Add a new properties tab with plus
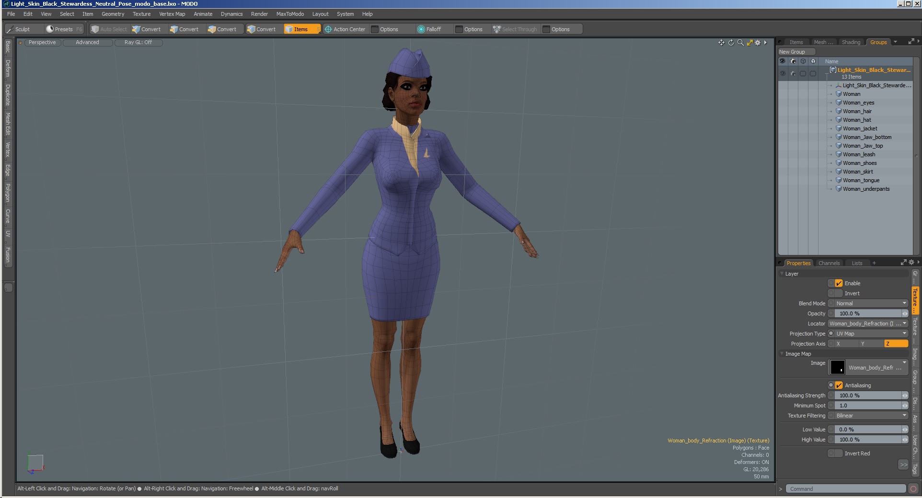This screenshot has width=922, height=498. point(874,263)
